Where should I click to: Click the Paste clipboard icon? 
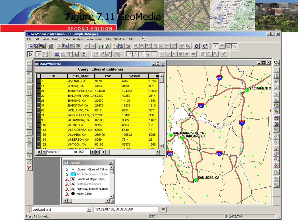(72, 46)
